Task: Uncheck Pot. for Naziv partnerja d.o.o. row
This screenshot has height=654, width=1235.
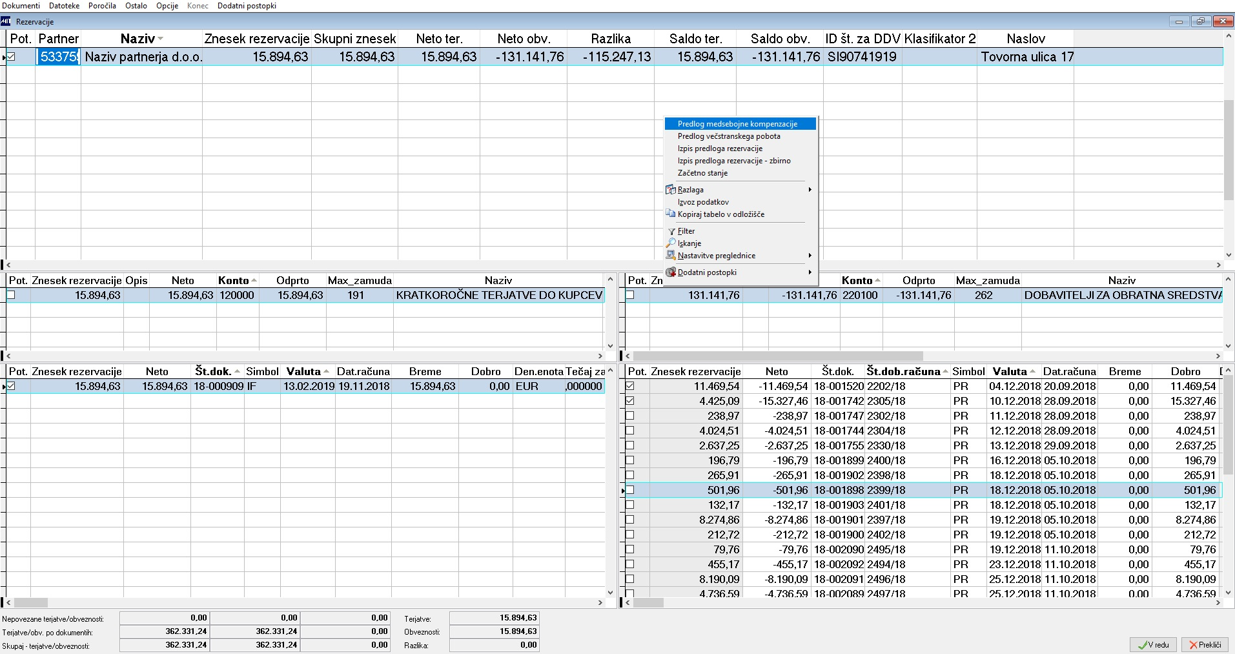Action: [x=11, y=57]
